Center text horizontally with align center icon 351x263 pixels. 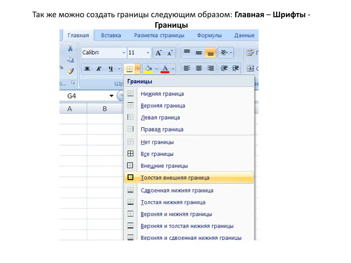coord(199,68)
